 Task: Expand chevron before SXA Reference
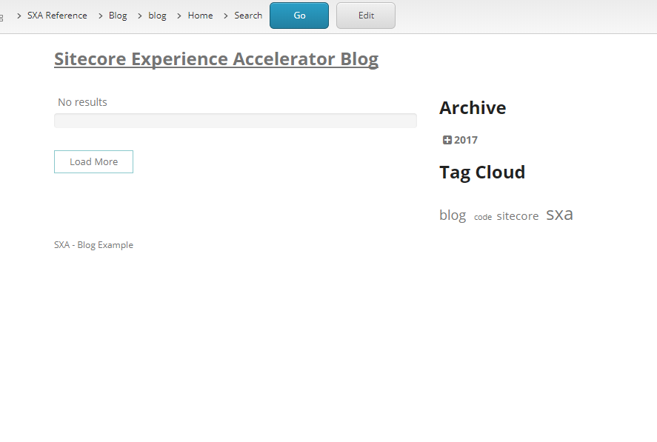point(19,16)
